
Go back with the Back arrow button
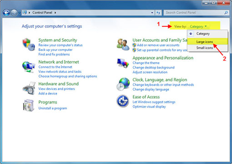click(x=6, y=13)
